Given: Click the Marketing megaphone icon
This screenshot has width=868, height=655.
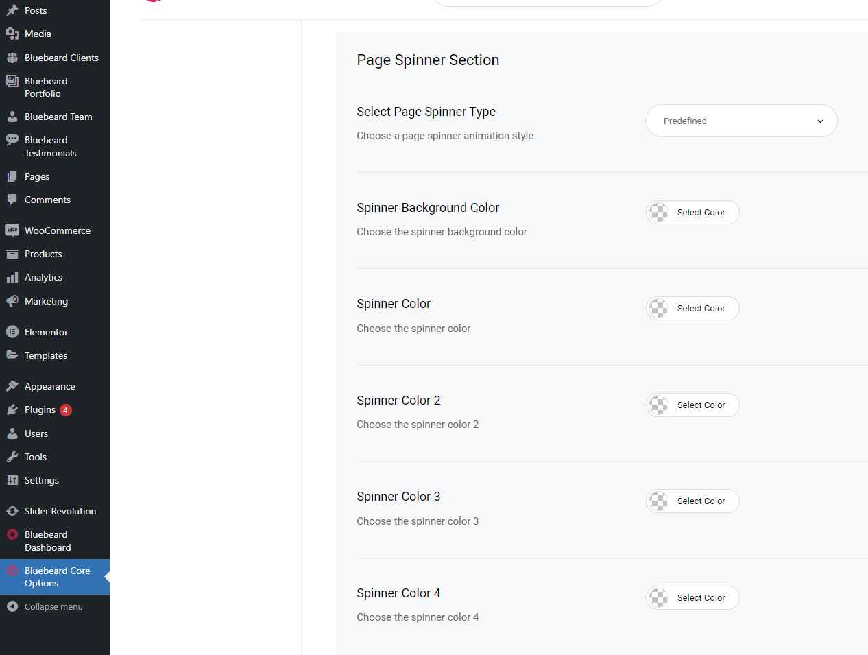Looking at the screenshot, I should (x=12, y=301).
